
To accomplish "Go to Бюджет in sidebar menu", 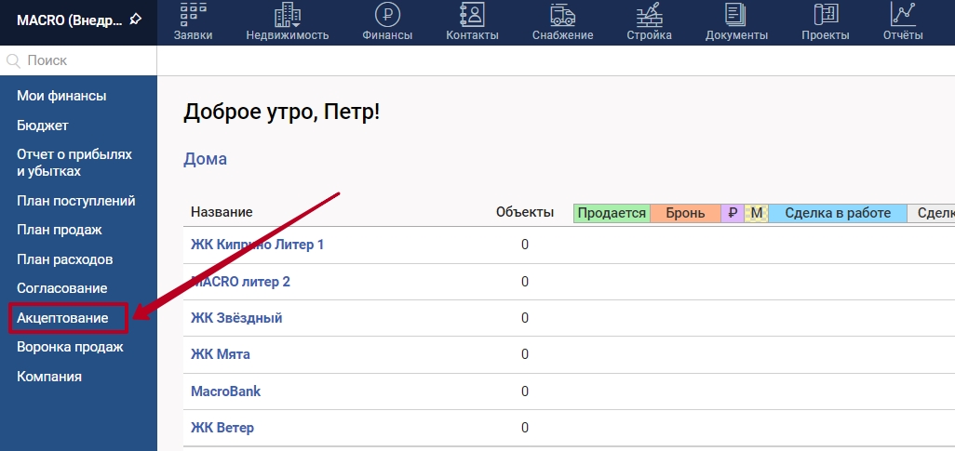I will pos(43,126).
